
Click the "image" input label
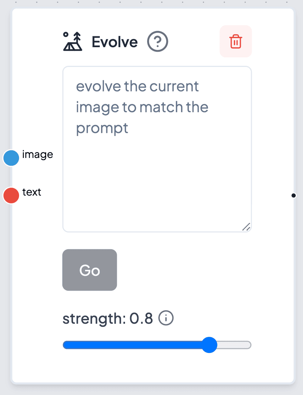click(x=38, y=155)
